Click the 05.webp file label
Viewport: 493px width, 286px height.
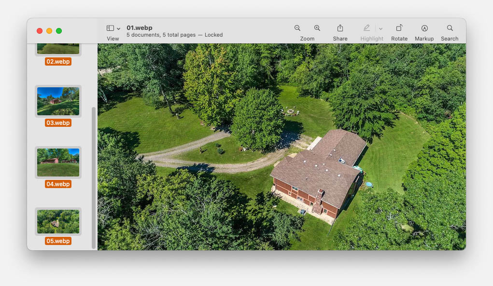coord(58,241)
